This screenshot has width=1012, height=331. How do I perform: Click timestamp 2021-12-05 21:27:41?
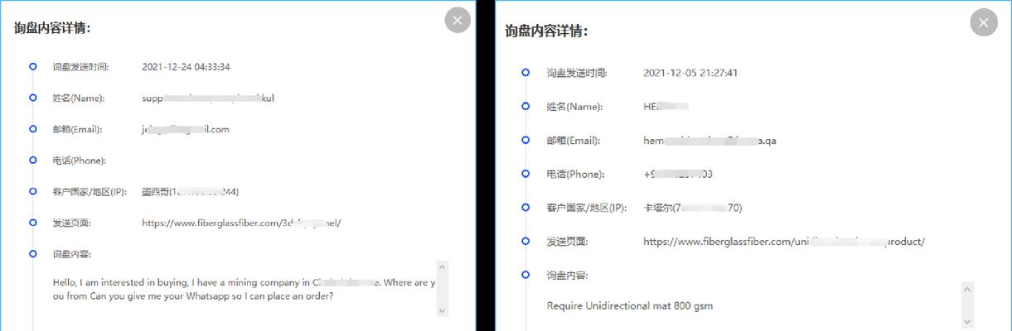[690, 73]
